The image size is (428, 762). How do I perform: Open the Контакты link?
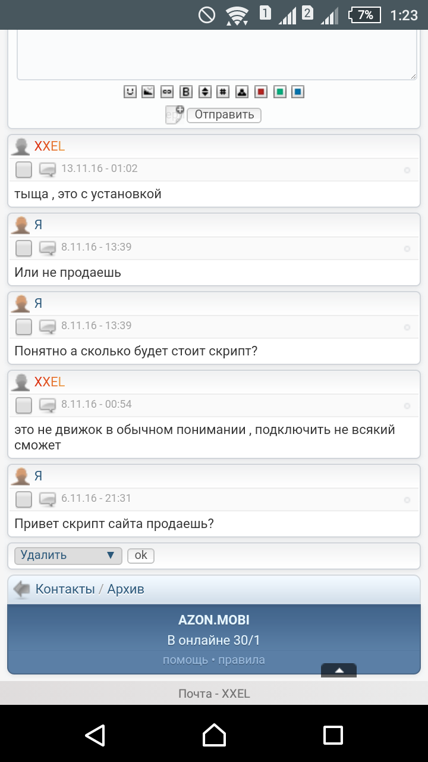[x=65, y=589]
